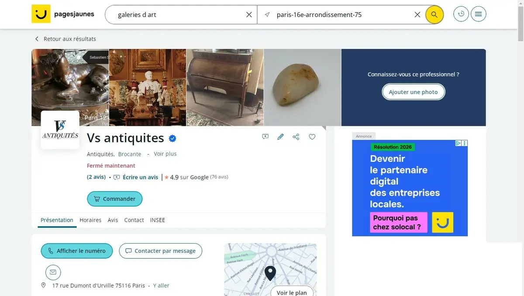Click inside the 'galeries d art' search input
Viewport: 524px width, 296px height.
click(177, 14)
